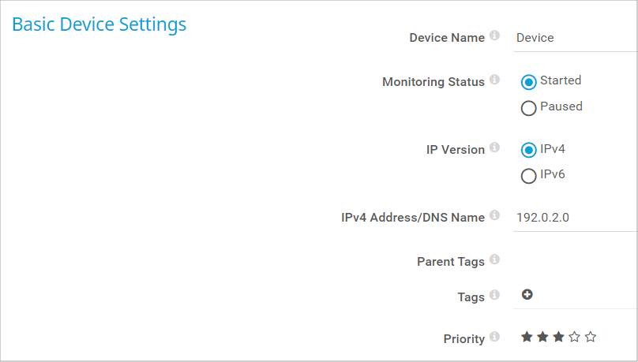The width and height of the screenshot is (638, 362).
Task: Select the Started monitoring status
Action: coord(528,83)
